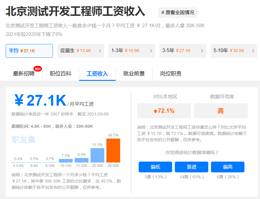
Task: Open the 5-10年 ¥30.8K details
Action: click(x=234, y=51)
